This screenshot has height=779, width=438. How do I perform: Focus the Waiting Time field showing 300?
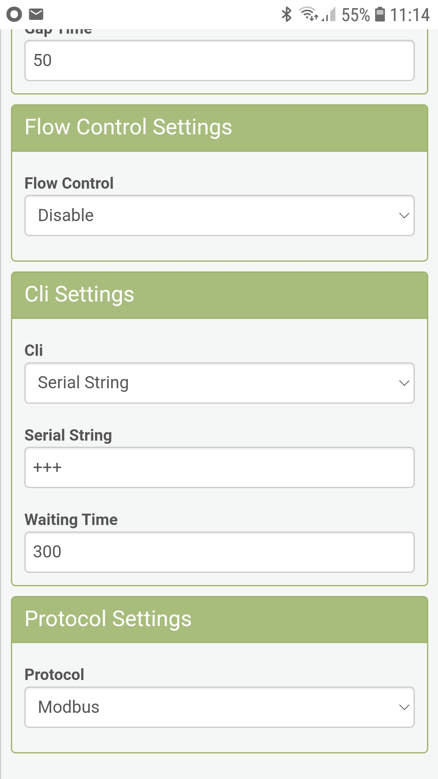(219, 552)
